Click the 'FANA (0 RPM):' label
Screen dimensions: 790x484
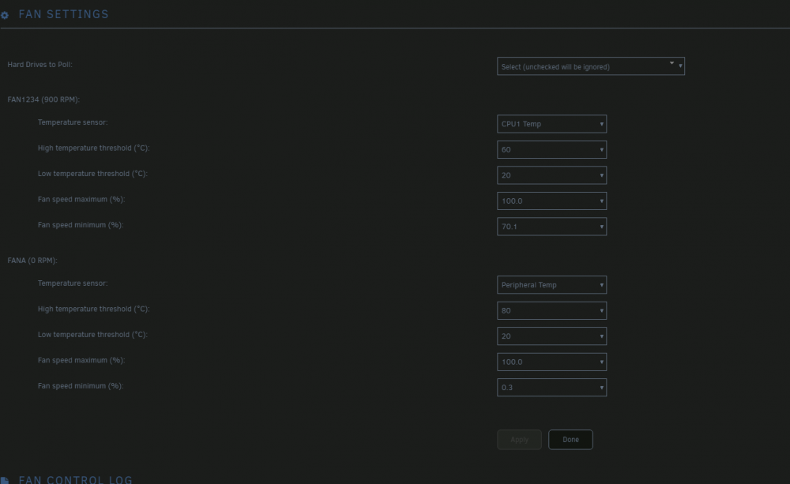click(x=32, y=261)
